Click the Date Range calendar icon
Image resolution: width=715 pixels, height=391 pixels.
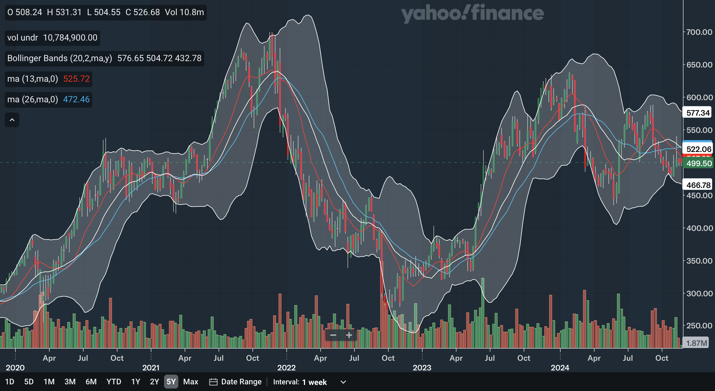click(213, 382)
